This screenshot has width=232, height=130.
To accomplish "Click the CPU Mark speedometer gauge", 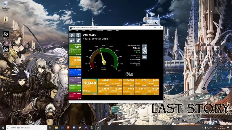I will (104, 59).
